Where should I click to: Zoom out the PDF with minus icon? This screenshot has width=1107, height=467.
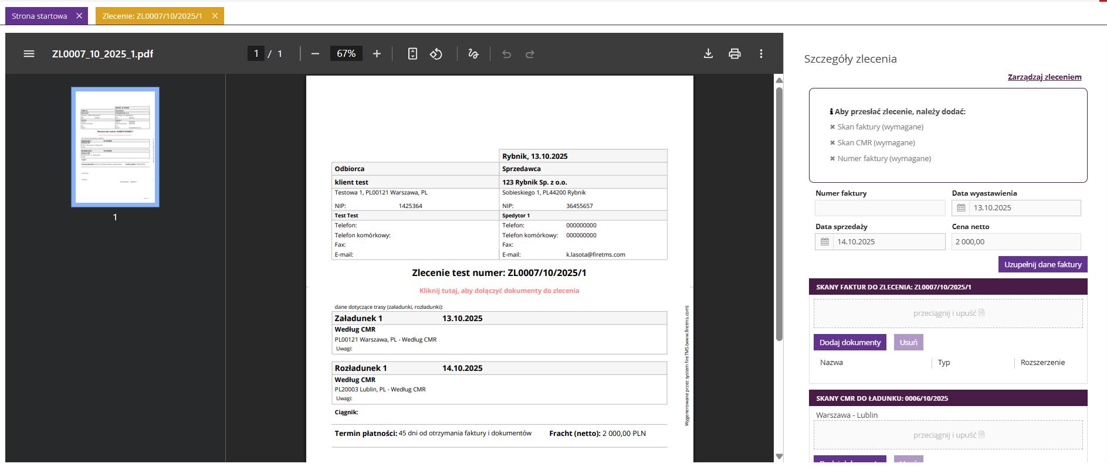315,54
